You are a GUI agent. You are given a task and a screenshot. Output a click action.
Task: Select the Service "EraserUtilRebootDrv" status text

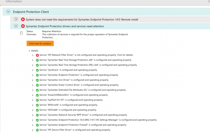click(x=74, y=95)
